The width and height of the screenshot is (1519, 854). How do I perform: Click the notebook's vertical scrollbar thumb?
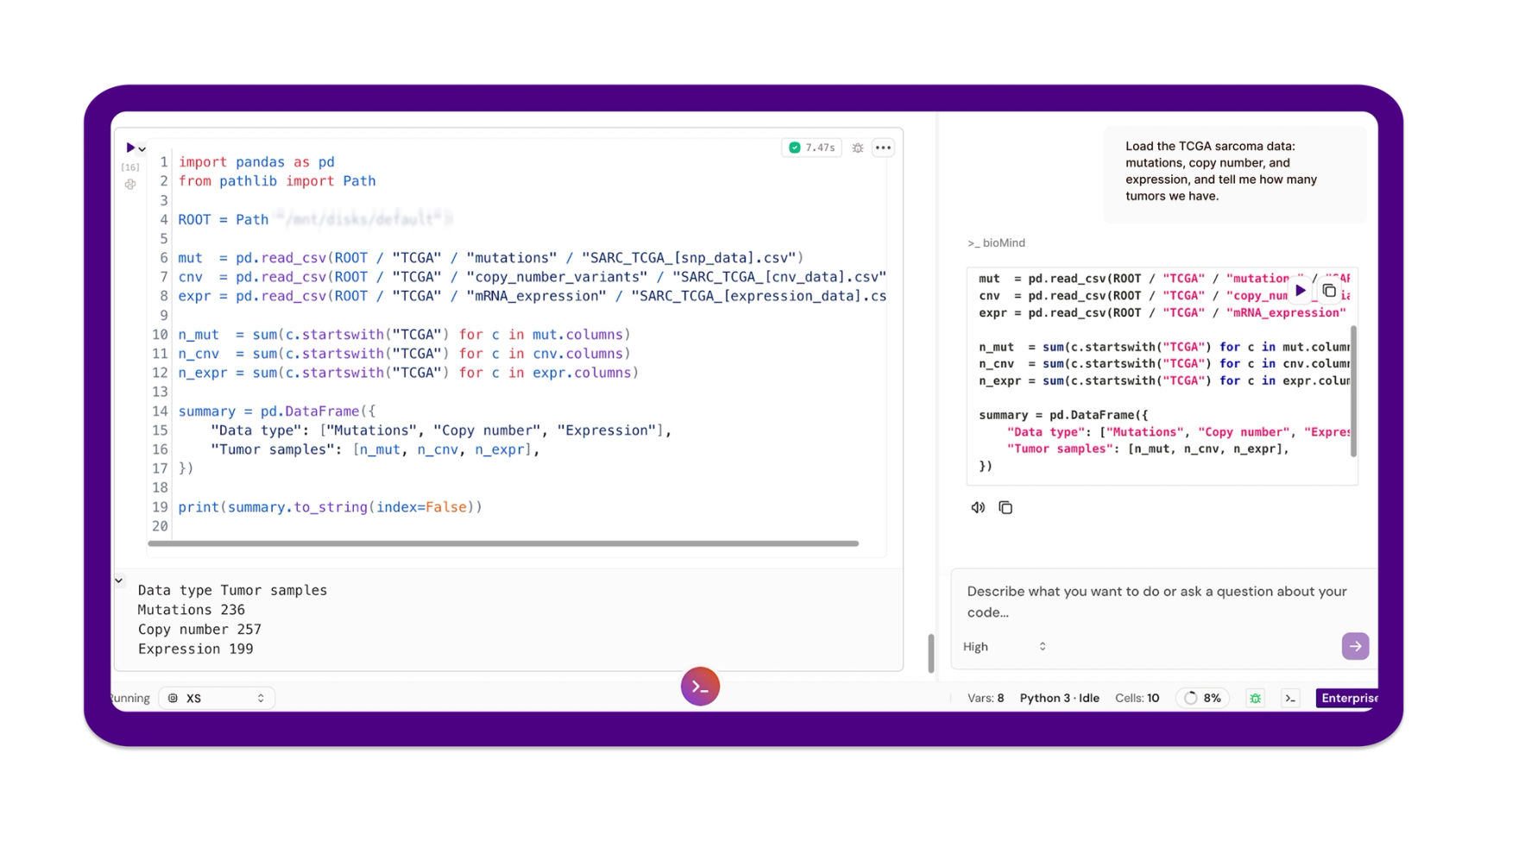[x=931, y=653]
